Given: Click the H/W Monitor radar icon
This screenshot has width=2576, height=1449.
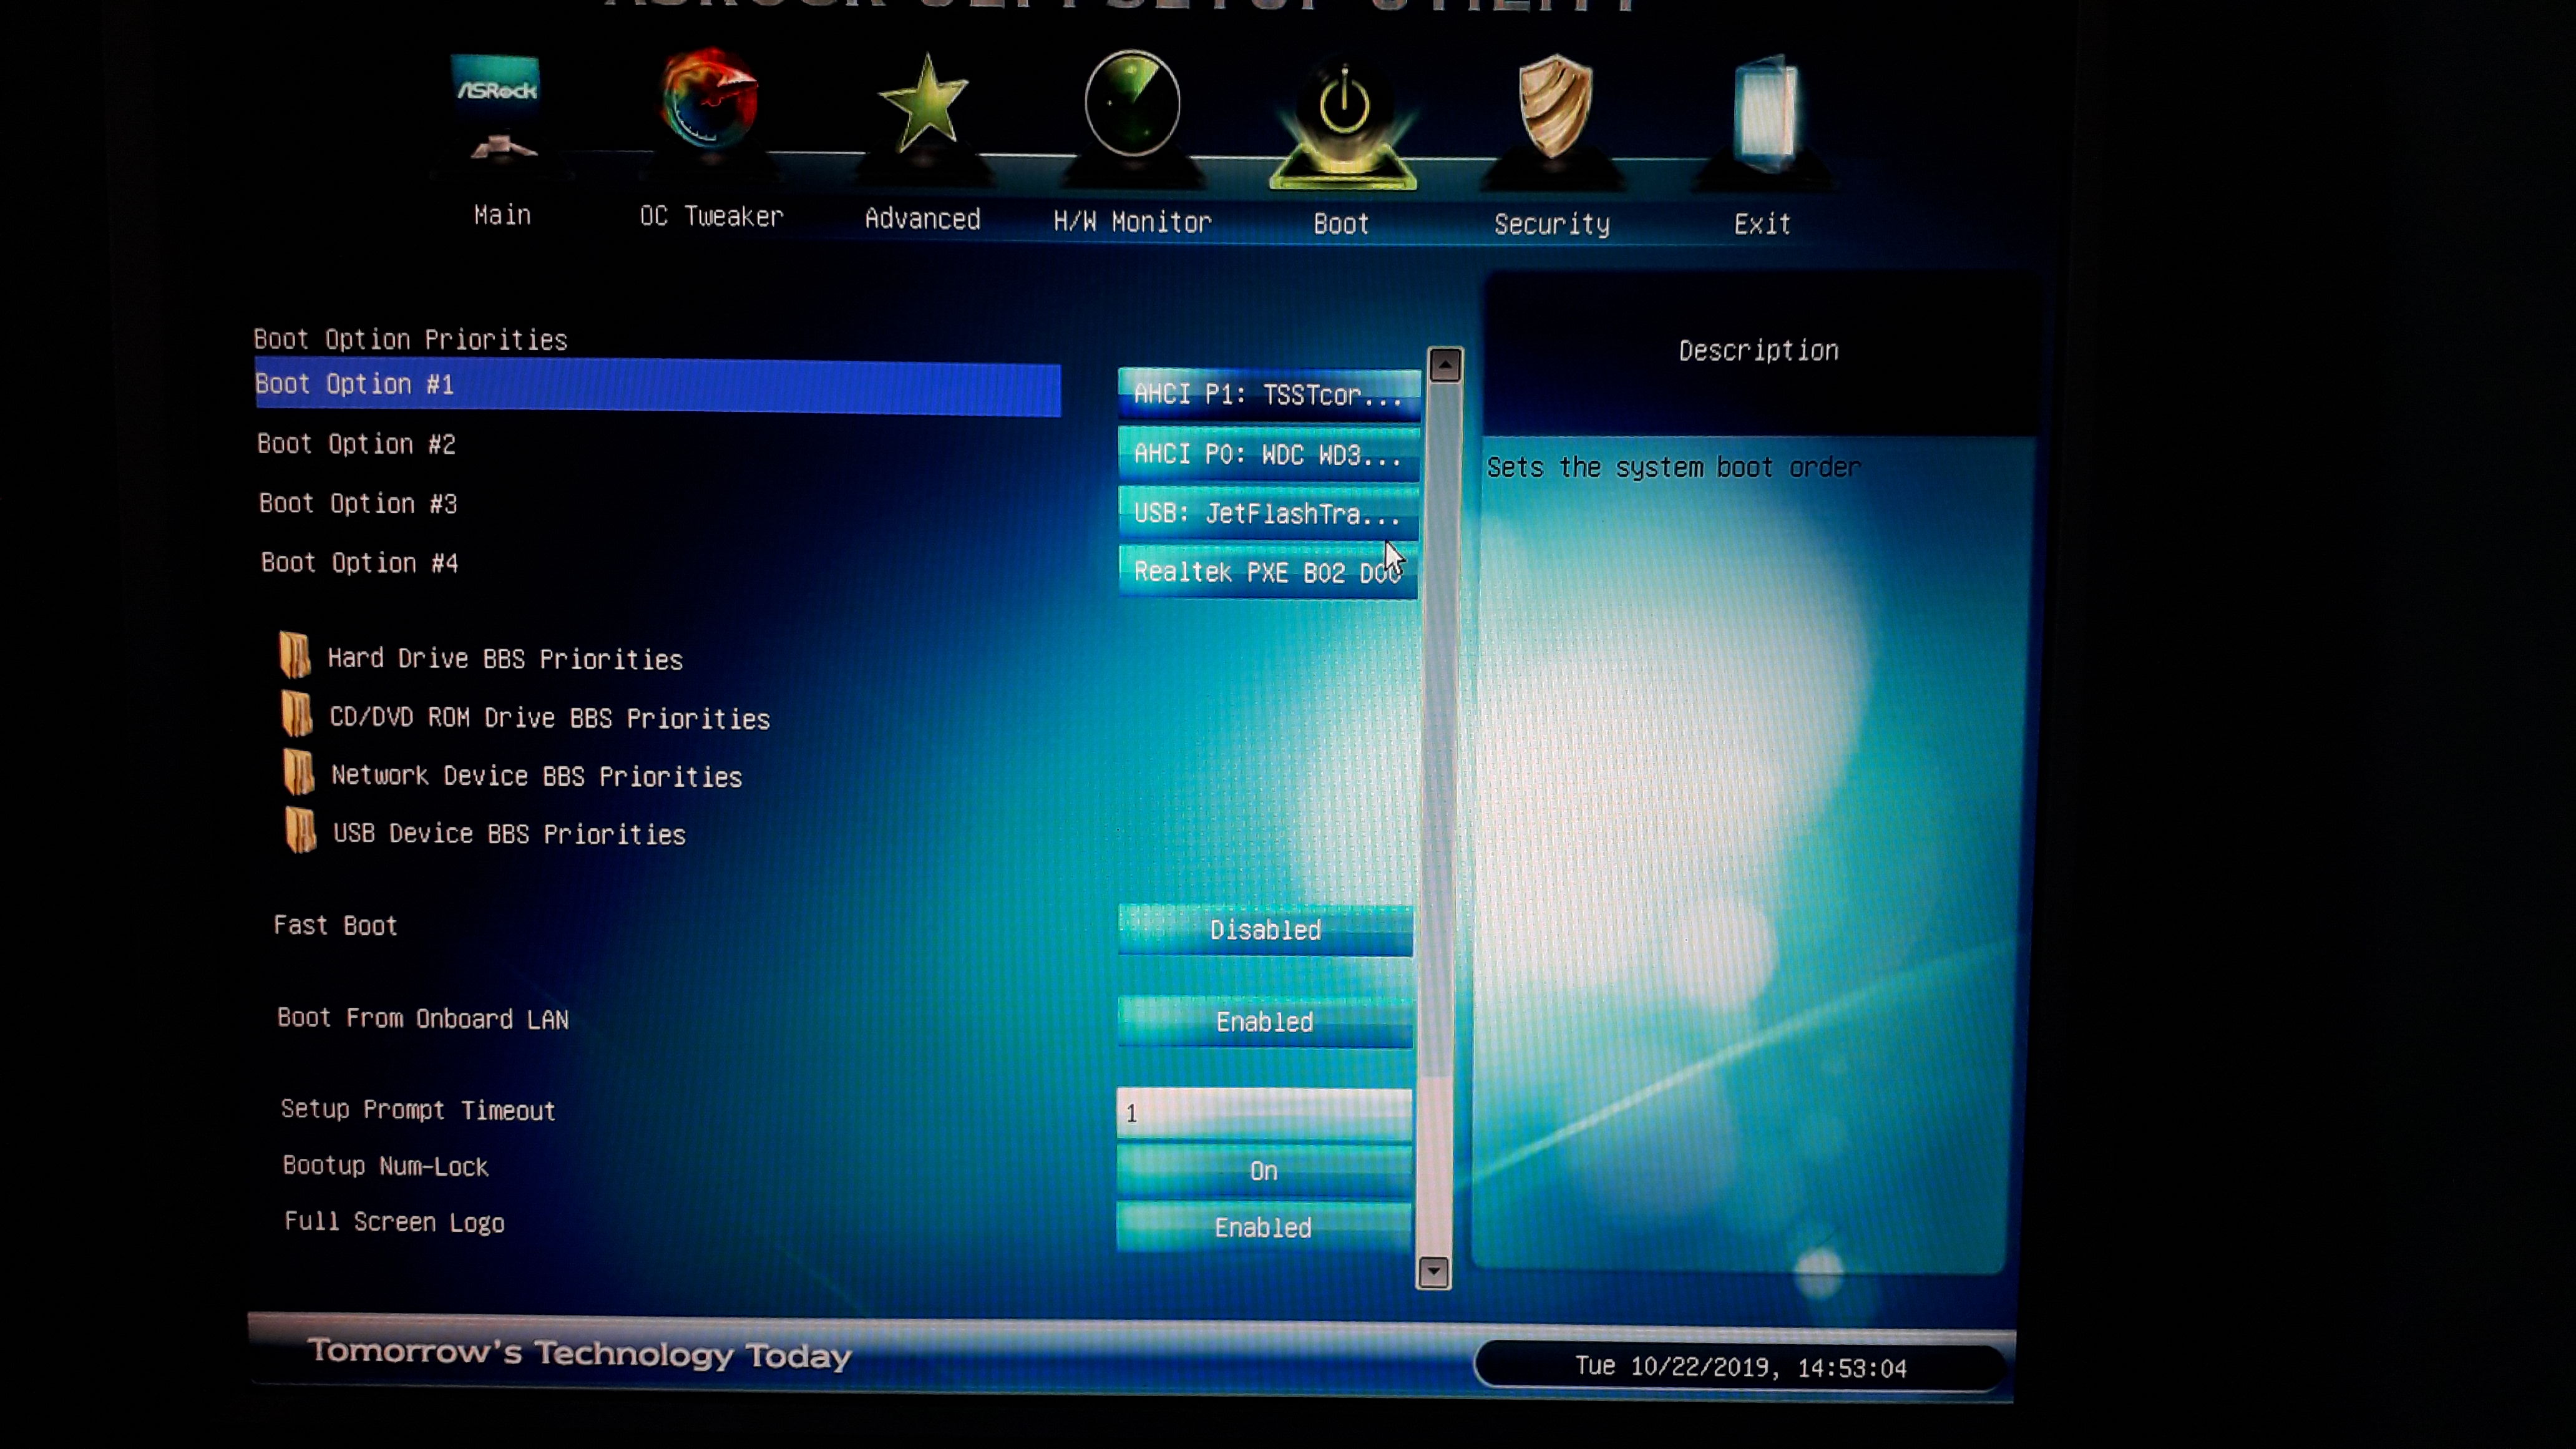Looking at the screenshot, I should [1132, 104].
